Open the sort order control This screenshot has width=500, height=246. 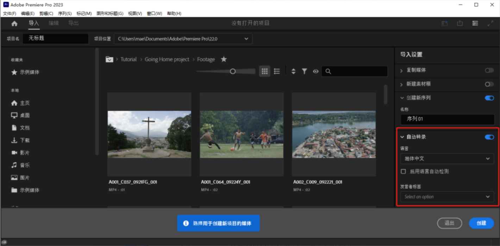pos(293,71)
